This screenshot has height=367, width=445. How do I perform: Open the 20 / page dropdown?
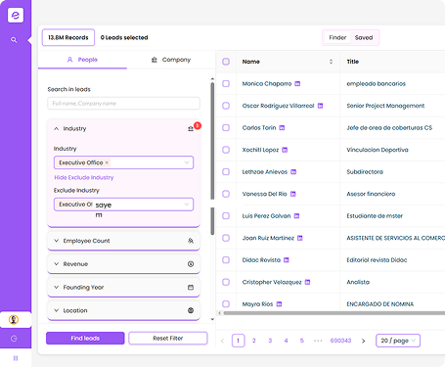(398, 341)
